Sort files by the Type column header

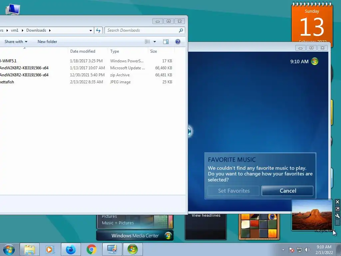(128, 51)
